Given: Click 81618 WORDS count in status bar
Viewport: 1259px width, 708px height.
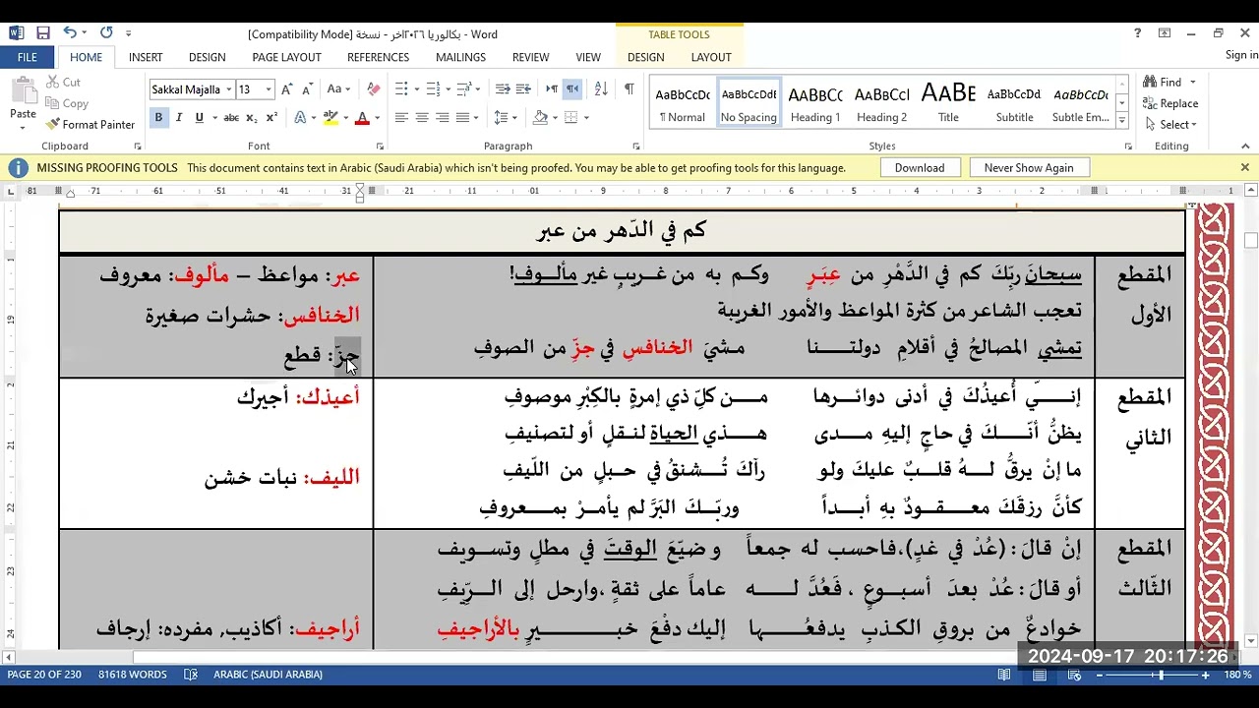Looking at the screenshot, I should point(133,675).
